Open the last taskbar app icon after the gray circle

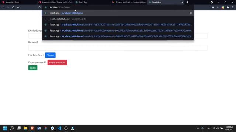(x=73, y=128)
